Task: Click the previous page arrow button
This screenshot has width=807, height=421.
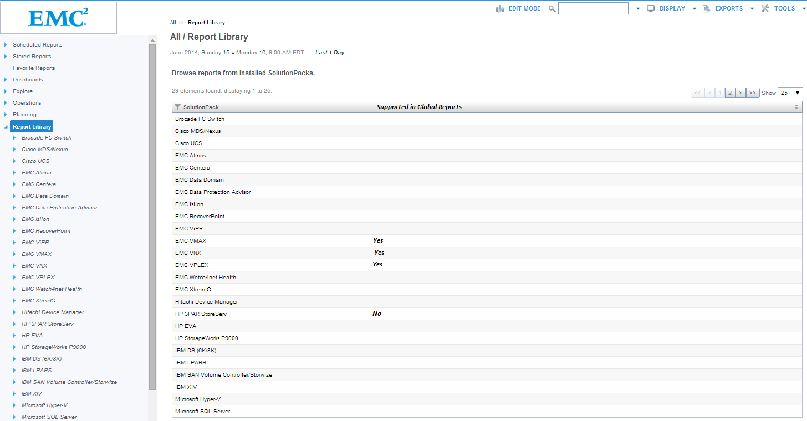Action: pyautogui.click(x=709, y=93)
